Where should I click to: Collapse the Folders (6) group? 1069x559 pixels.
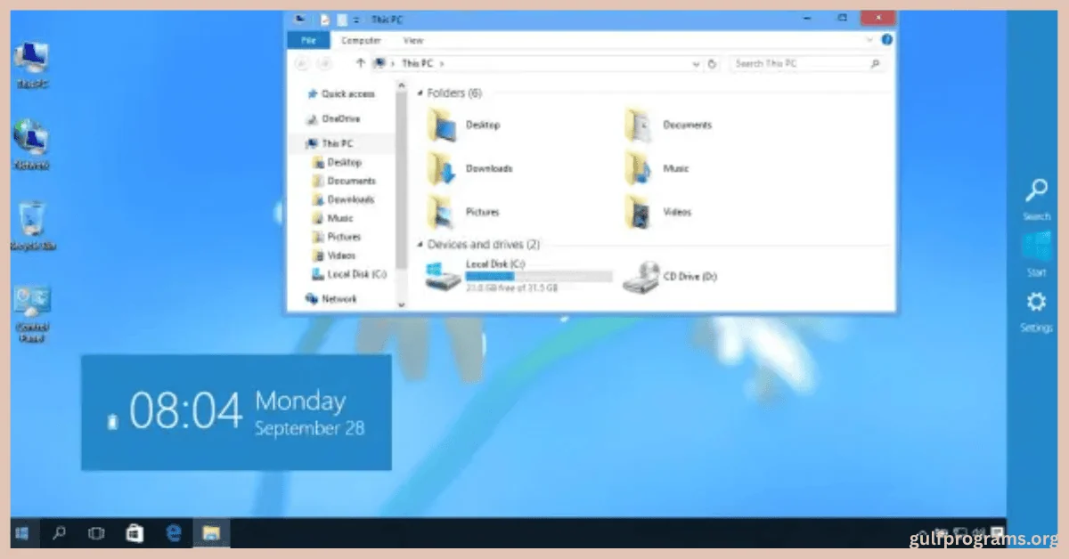(420, 93)
